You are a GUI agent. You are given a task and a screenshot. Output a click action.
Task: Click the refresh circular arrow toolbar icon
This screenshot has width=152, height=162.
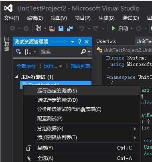pos(139,29)
